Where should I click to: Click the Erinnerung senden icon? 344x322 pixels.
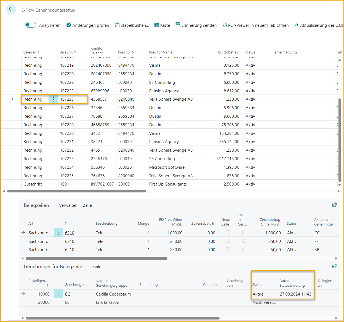click(x=177, y=25)
